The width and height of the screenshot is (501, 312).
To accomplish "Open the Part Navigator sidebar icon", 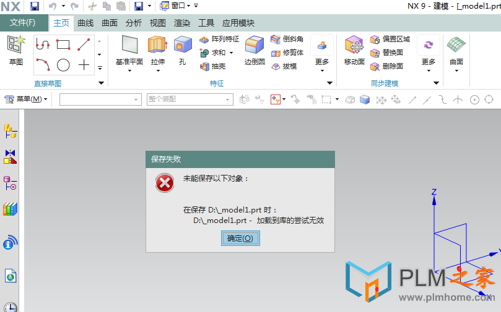I will coord(11,183).
